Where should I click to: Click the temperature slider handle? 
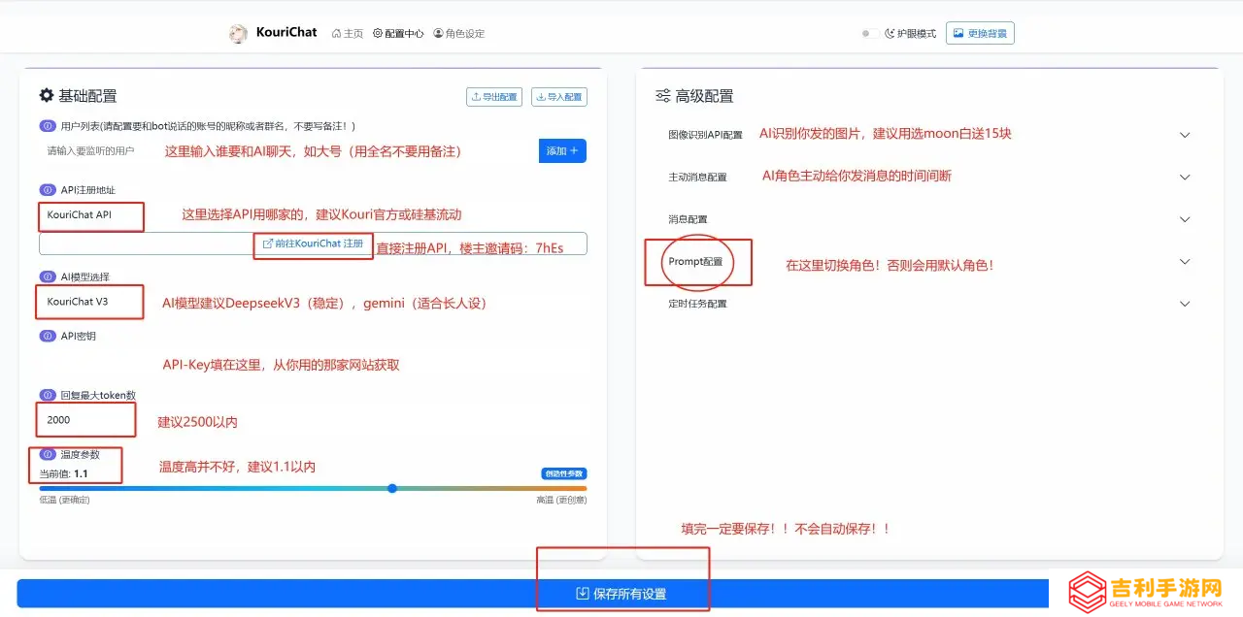click(x=392, y=489)
